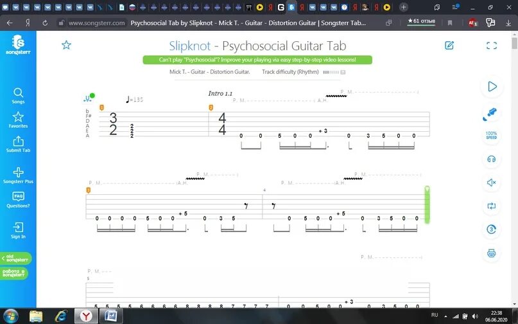518x324 pixels.
Task: Toggle loop playback icon
Action: click(x=491, y=206)
